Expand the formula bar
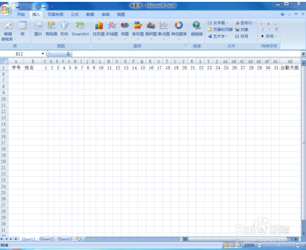 point(304,54)
